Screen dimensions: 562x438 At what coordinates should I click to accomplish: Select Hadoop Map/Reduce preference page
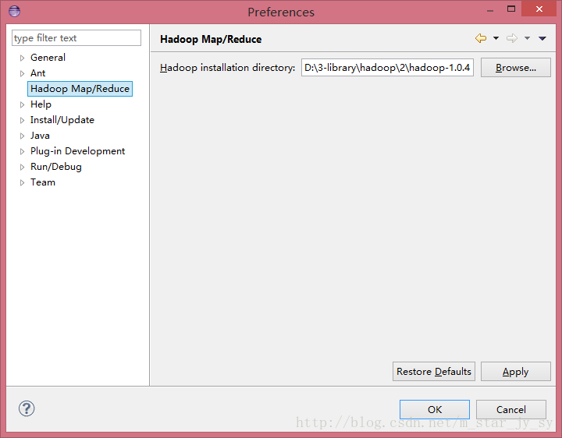[80, 89]
